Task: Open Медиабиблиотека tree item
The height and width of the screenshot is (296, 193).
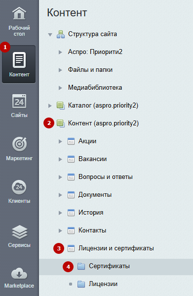Action: click(x=95, y=88)
